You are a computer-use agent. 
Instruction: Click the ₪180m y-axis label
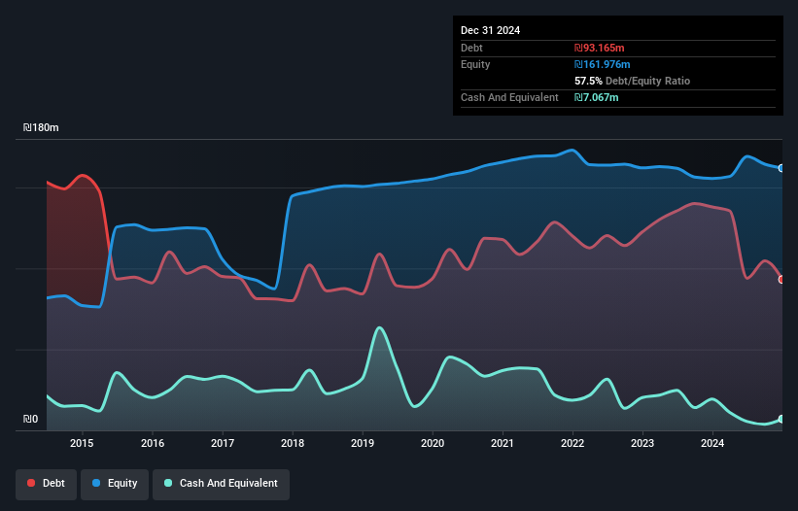(41, 127)
